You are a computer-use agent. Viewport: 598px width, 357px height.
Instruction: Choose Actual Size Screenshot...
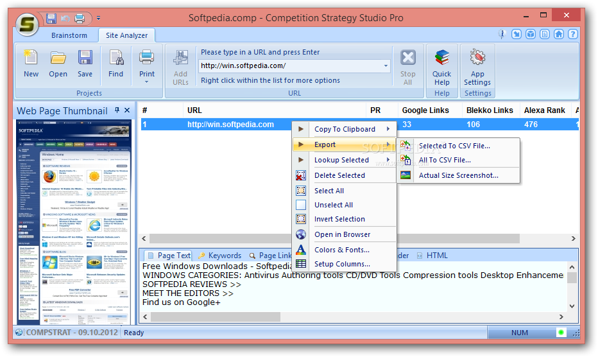458,175
